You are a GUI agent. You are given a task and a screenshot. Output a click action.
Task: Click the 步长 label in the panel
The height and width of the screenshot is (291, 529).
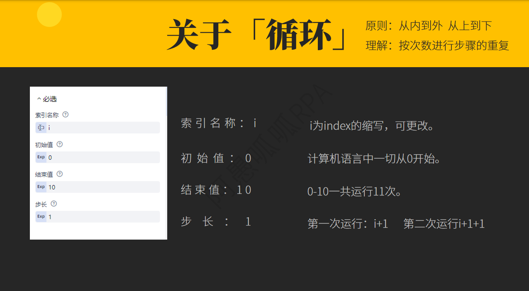point(41,204)
